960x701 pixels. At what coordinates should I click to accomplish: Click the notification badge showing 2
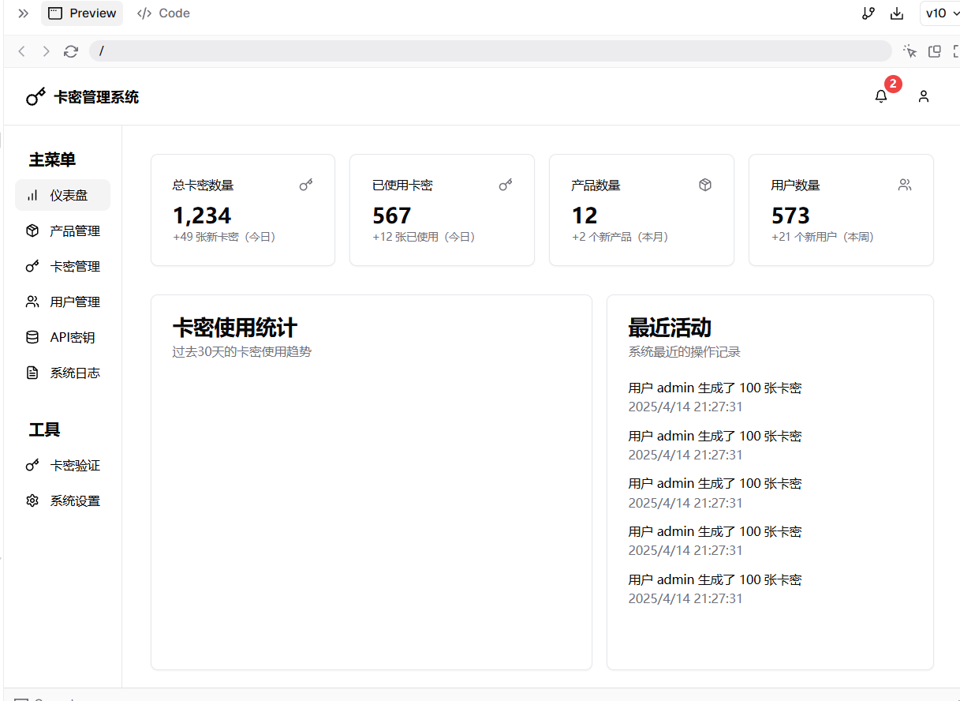pos(893,84)
